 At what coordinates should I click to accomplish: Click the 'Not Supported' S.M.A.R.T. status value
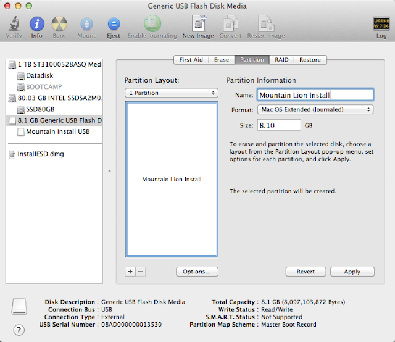click(281, 317)
